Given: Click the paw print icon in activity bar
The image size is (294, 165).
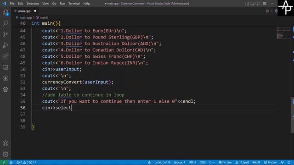Looking at the screenshot, I should (x=6, y=89).
